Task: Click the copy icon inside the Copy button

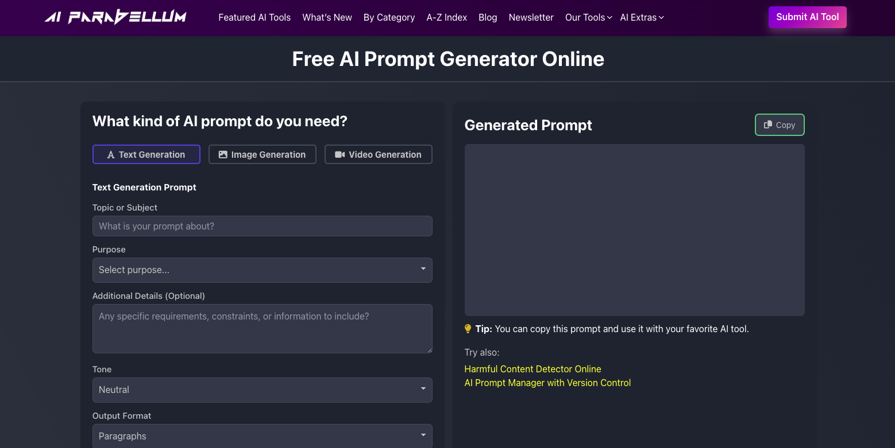Action: [x=768, y=124]
